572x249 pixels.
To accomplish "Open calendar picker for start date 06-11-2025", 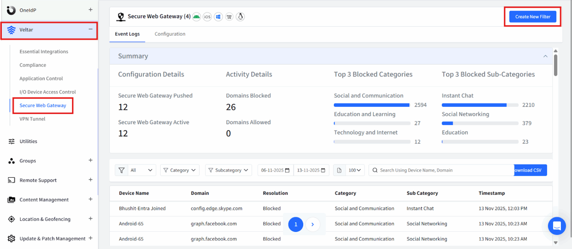I will tap(287, 170).
